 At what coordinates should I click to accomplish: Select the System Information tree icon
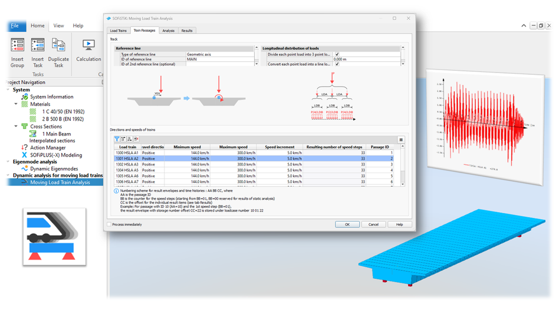[24, 97]
